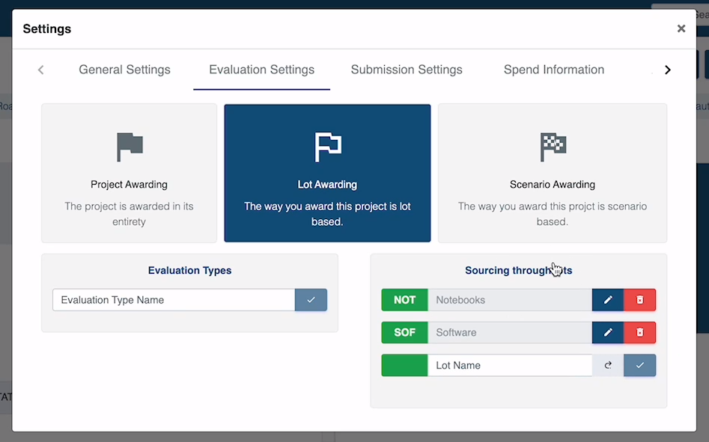The width and height of the screenshot is (709, 442).
Task: Click the Evaluation Settings tab
Action: point(261,70)
